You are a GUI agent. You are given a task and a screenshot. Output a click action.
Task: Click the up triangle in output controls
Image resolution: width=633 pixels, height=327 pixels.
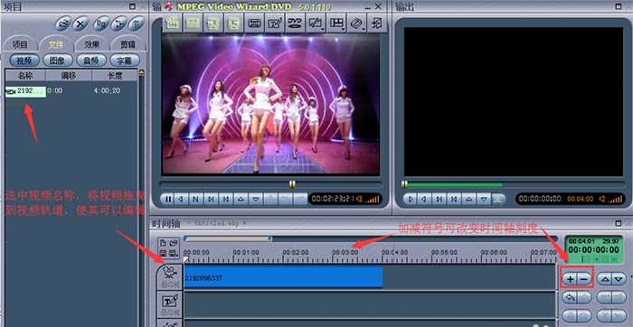click(x=468, y=199)
